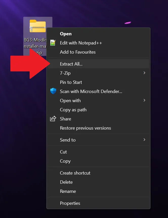Run Scan with Microsoft Defender...
The width and height of the screenshot is (168, 218).
click(98, 91)
